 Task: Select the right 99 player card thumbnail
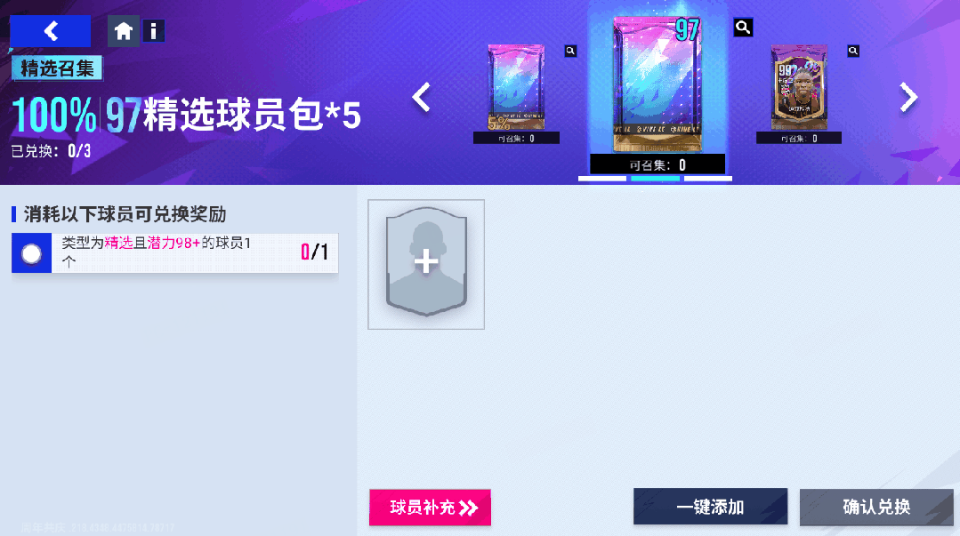(799, 87)
